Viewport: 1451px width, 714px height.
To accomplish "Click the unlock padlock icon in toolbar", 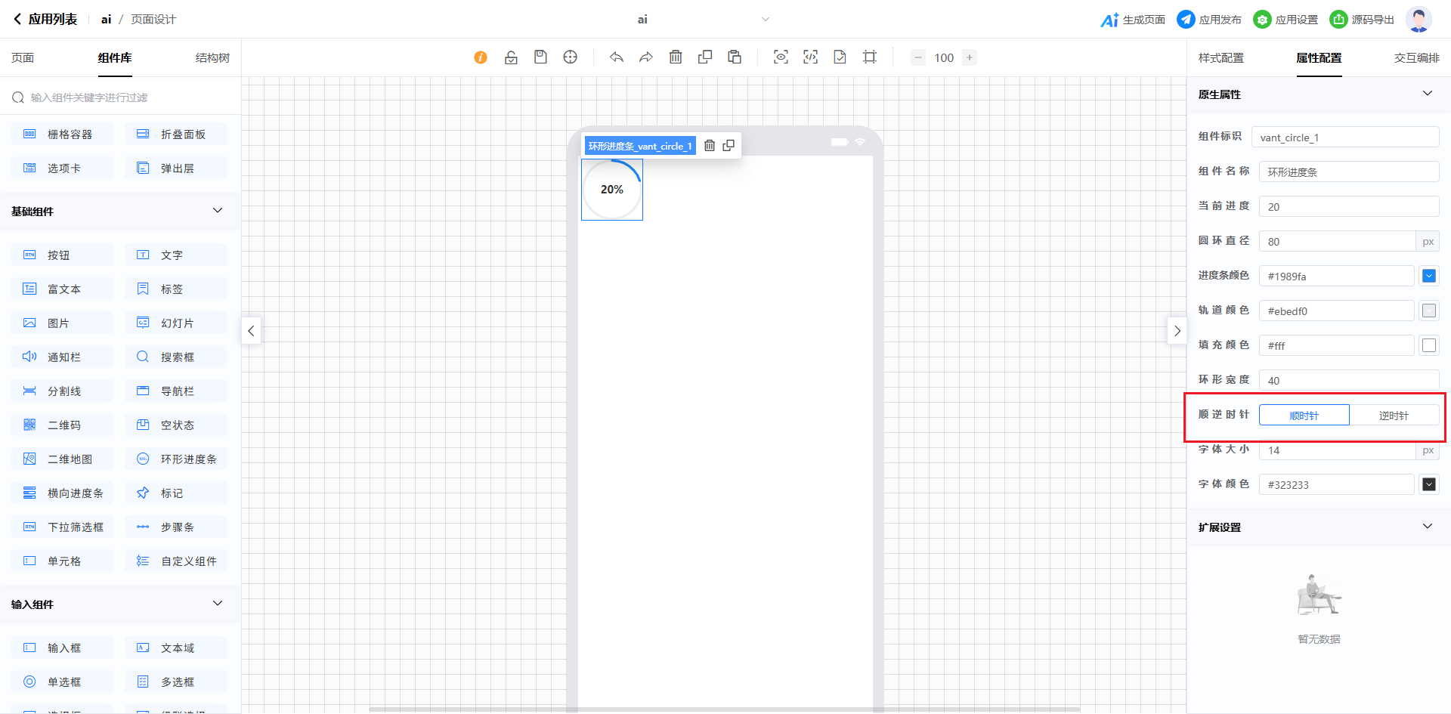I will coord(511,57).
